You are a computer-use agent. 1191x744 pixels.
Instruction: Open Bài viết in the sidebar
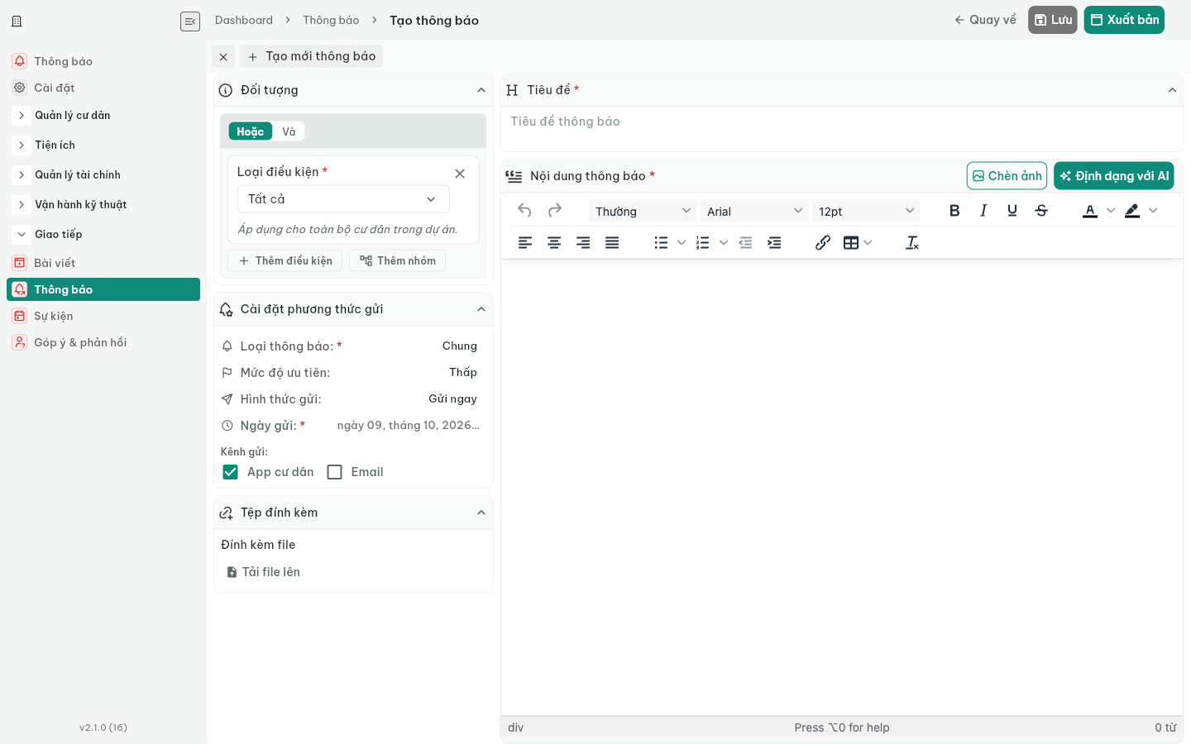103,263
